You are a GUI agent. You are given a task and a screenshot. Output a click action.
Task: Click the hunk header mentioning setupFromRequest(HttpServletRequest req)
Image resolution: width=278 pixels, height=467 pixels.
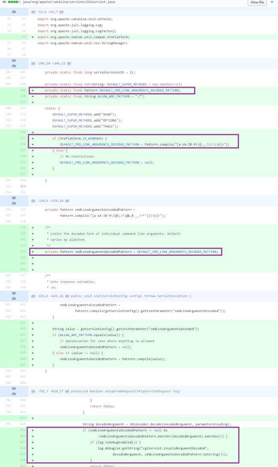105,391
